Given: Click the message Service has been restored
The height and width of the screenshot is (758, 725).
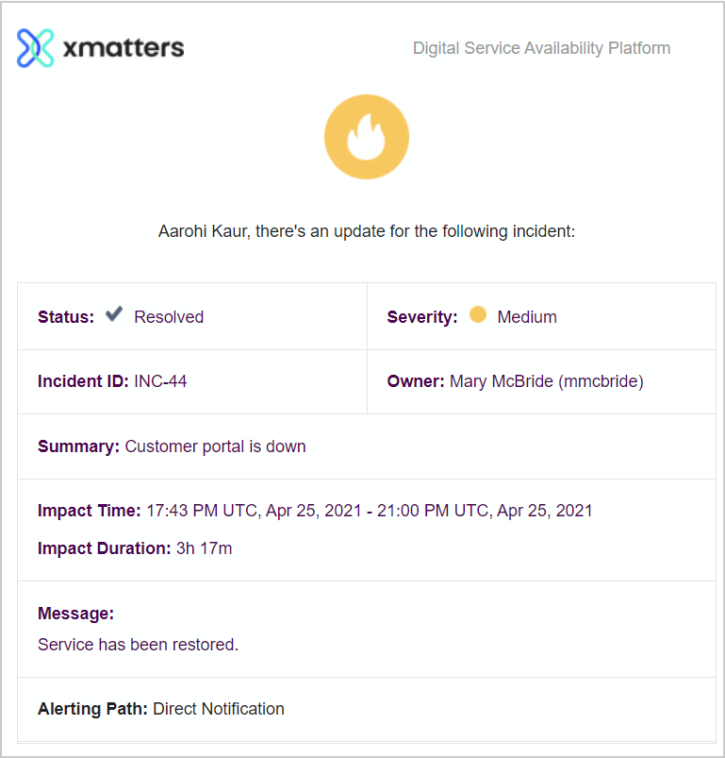Looking at the screenshot, I should coord(138,645).
